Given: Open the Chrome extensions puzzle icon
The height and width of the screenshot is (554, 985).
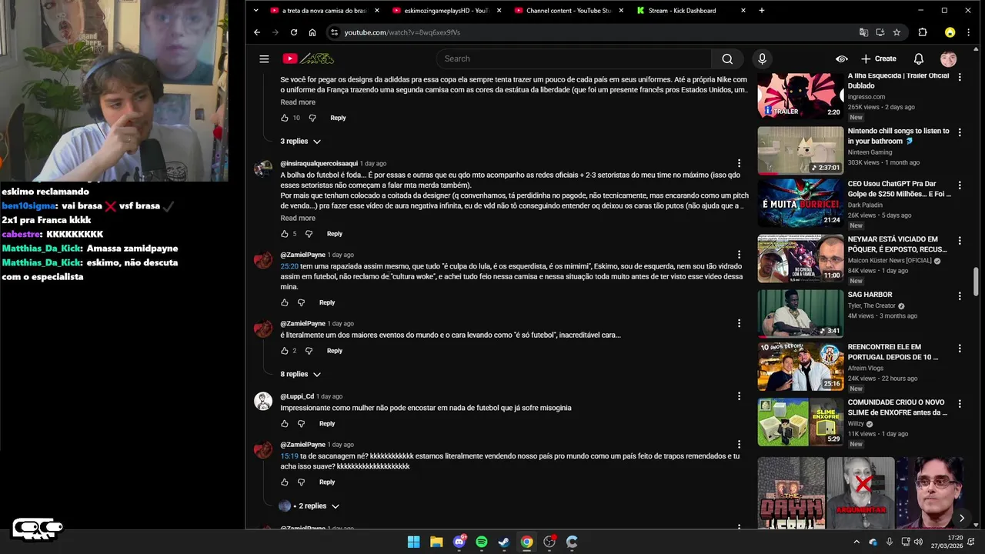Looking at the screenshot, I should click(923, 32).
